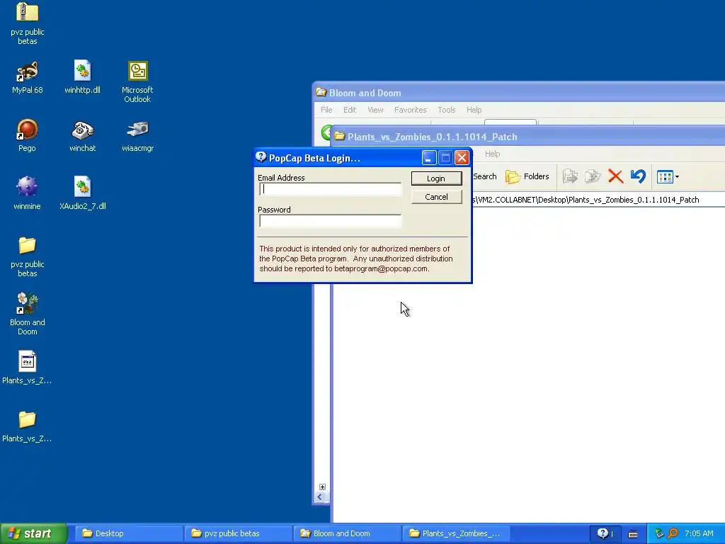This screenshot has height=544, width=725.
Task: Open View menu in Bloom and Doom window
Action: pyautogui.click(x=375, y=110)
